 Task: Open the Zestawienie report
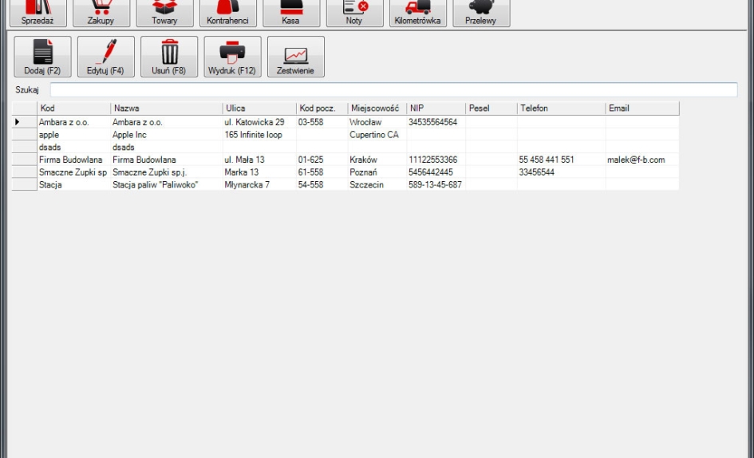(296, 57)
